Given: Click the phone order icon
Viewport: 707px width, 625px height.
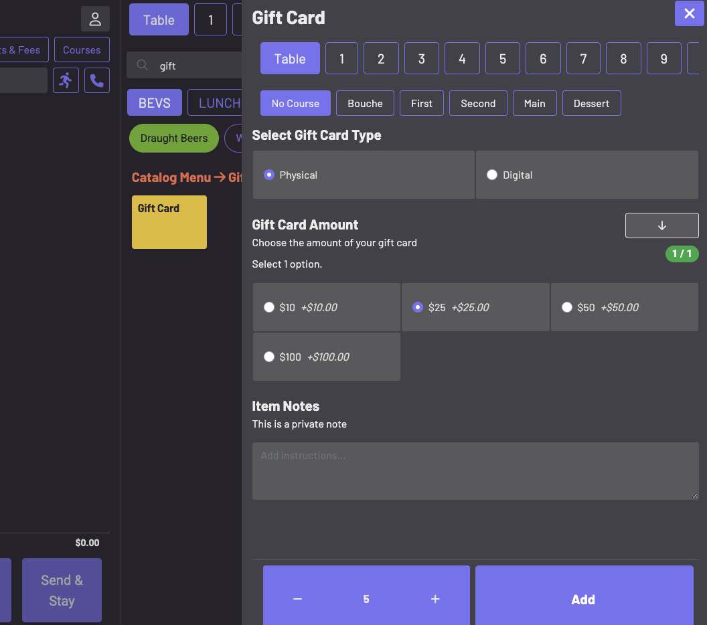Looking at the screenshot, I should point(97,81).
